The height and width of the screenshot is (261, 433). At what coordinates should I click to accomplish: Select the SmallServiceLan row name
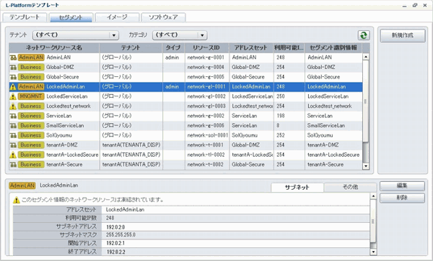point(65,126)
